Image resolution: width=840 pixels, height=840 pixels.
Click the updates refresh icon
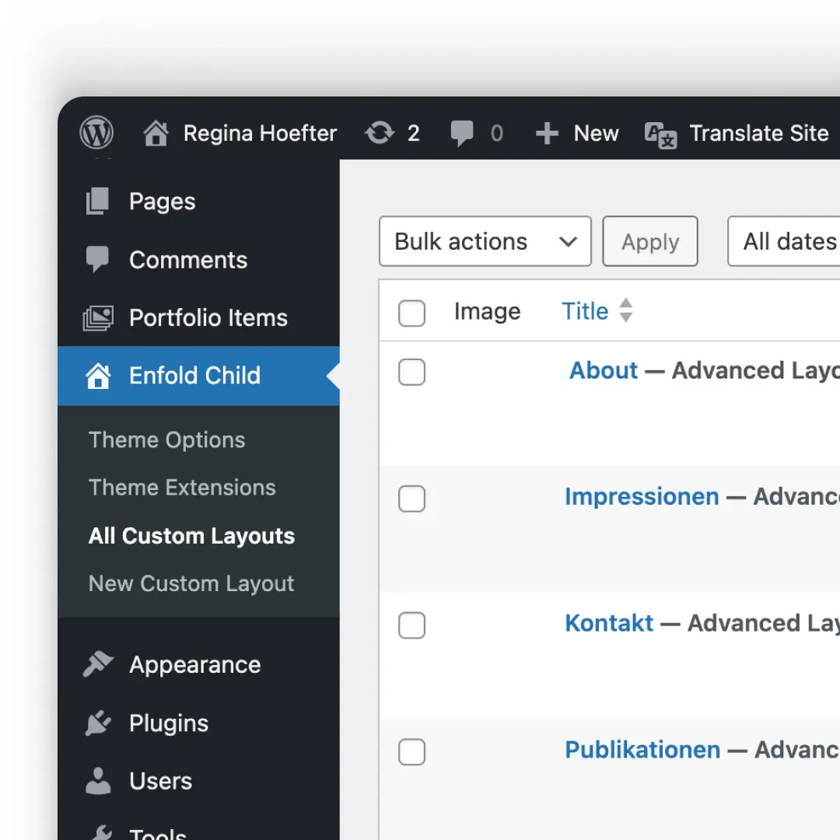coord(380,134)
